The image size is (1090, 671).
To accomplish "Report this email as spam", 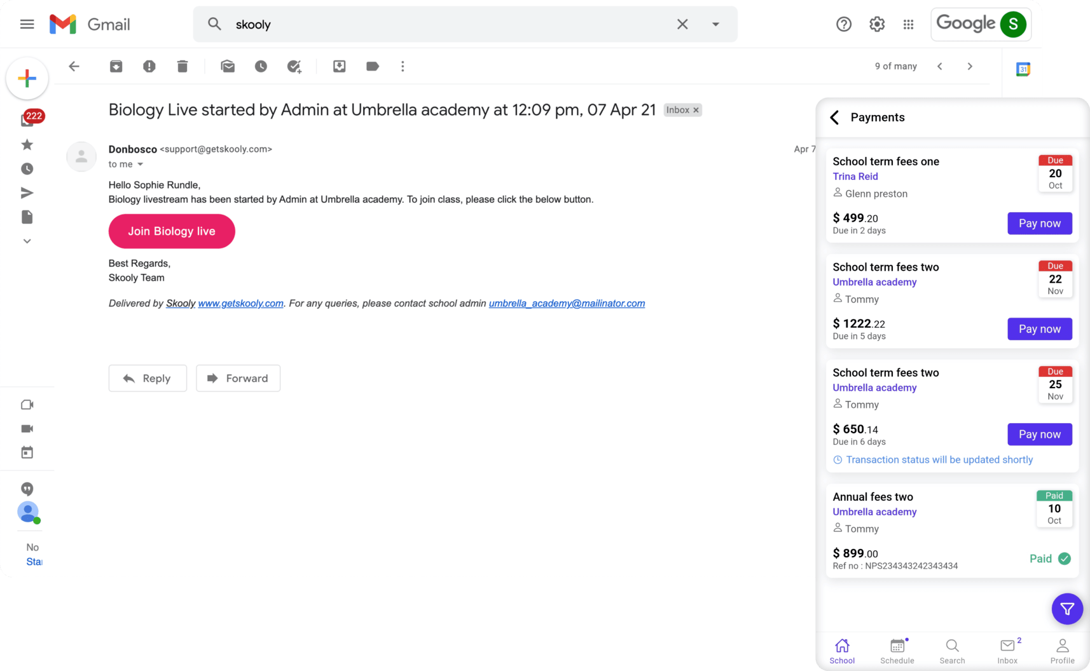I will (x=149, y=66).
